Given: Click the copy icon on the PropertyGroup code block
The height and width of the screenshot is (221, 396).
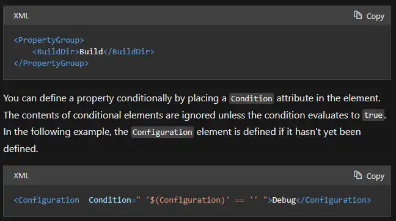Looking at the screenshot, I should click(358, 15).
